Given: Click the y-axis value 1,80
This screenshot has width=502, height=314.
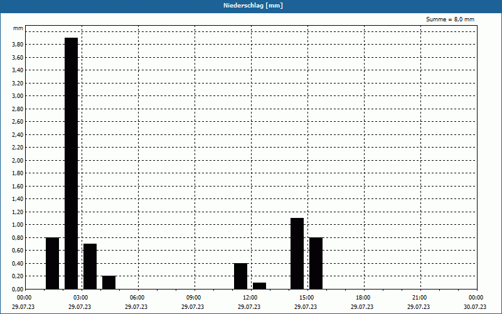Looking at the screenshot, I should (18, 173).
